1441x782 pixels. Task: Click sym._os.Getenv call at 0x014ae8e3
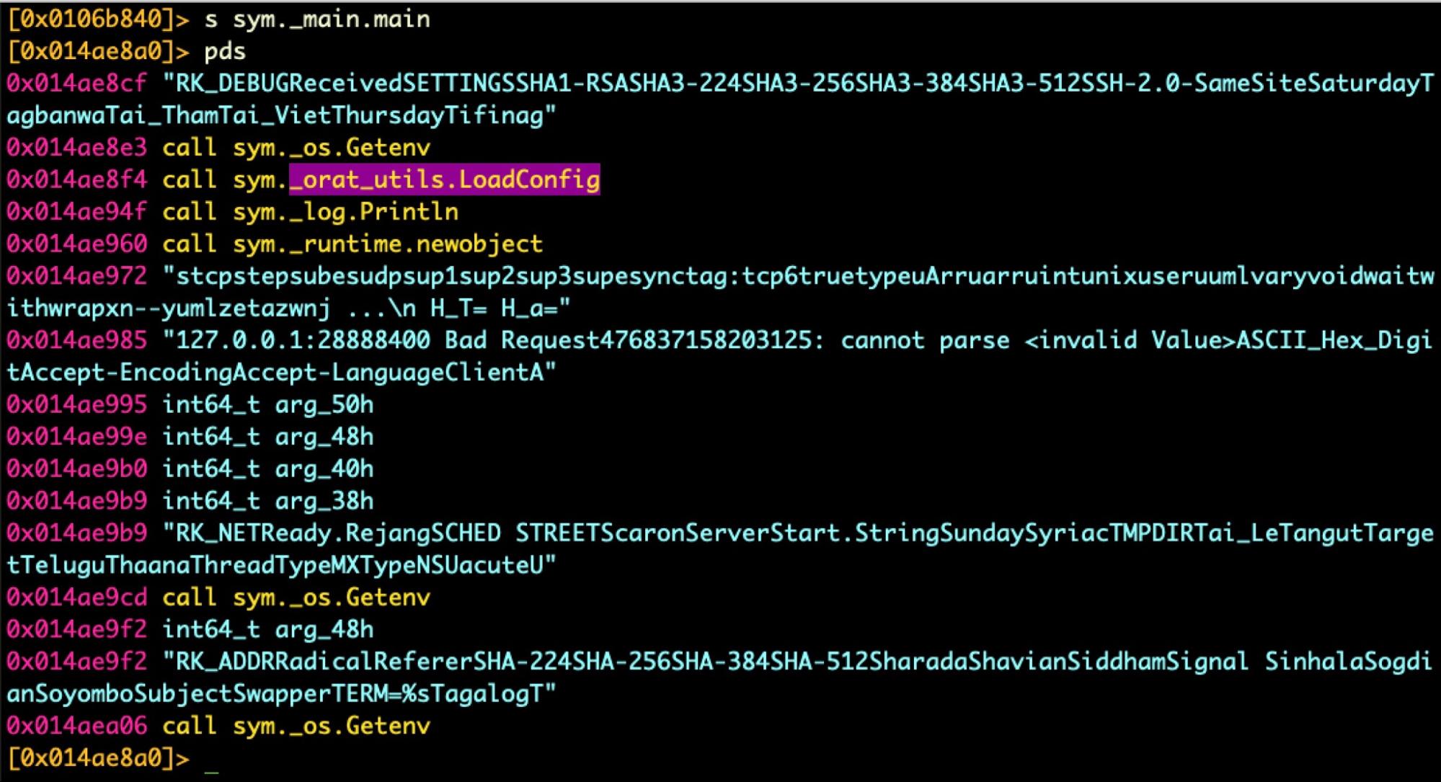coord(331,148)
